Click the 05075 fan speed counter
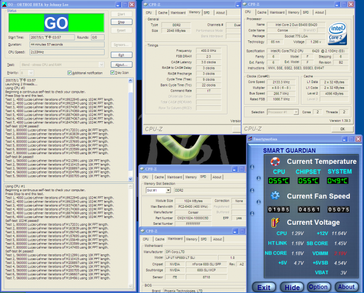364x293 pixels. tap(338, 209)
